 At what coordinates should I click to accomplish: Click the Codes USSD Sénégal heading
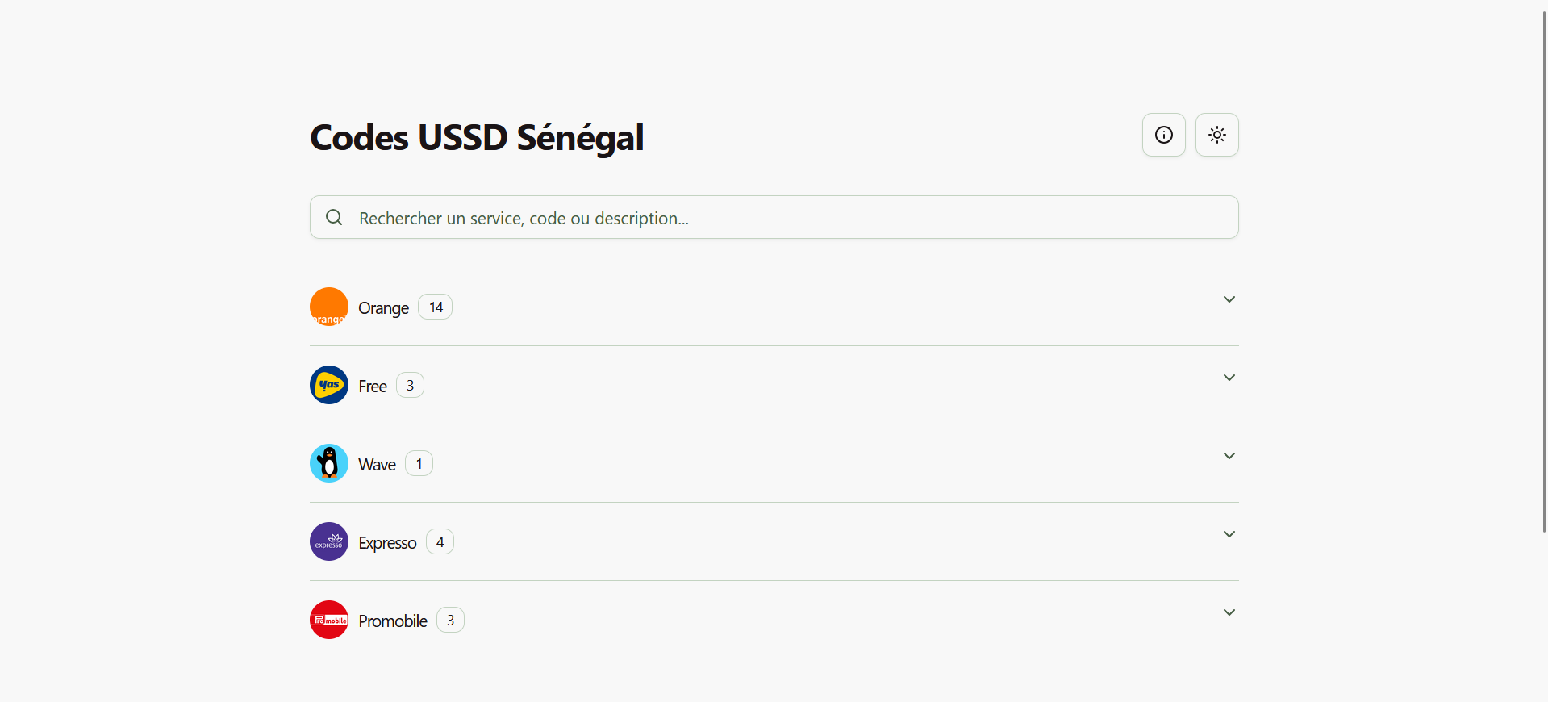477,137
